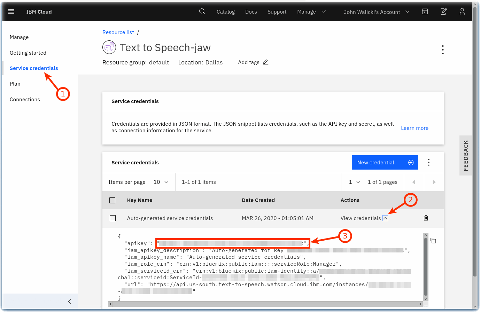
Task: Collapse View credentials chevron
Action: coord(385,218)
